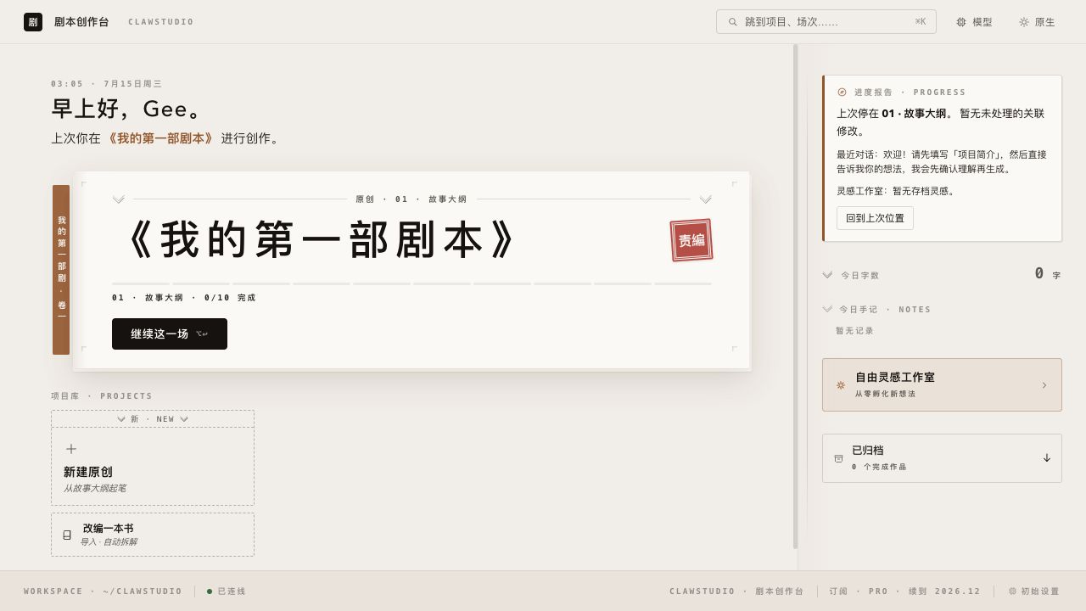Open 初始设置 in the footer
The image size is (1086, 611).
pos(1034,591)
